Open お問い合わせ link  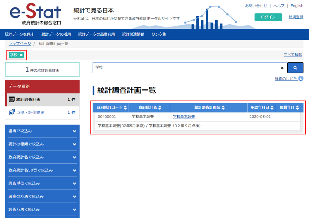tap(256, 6)
